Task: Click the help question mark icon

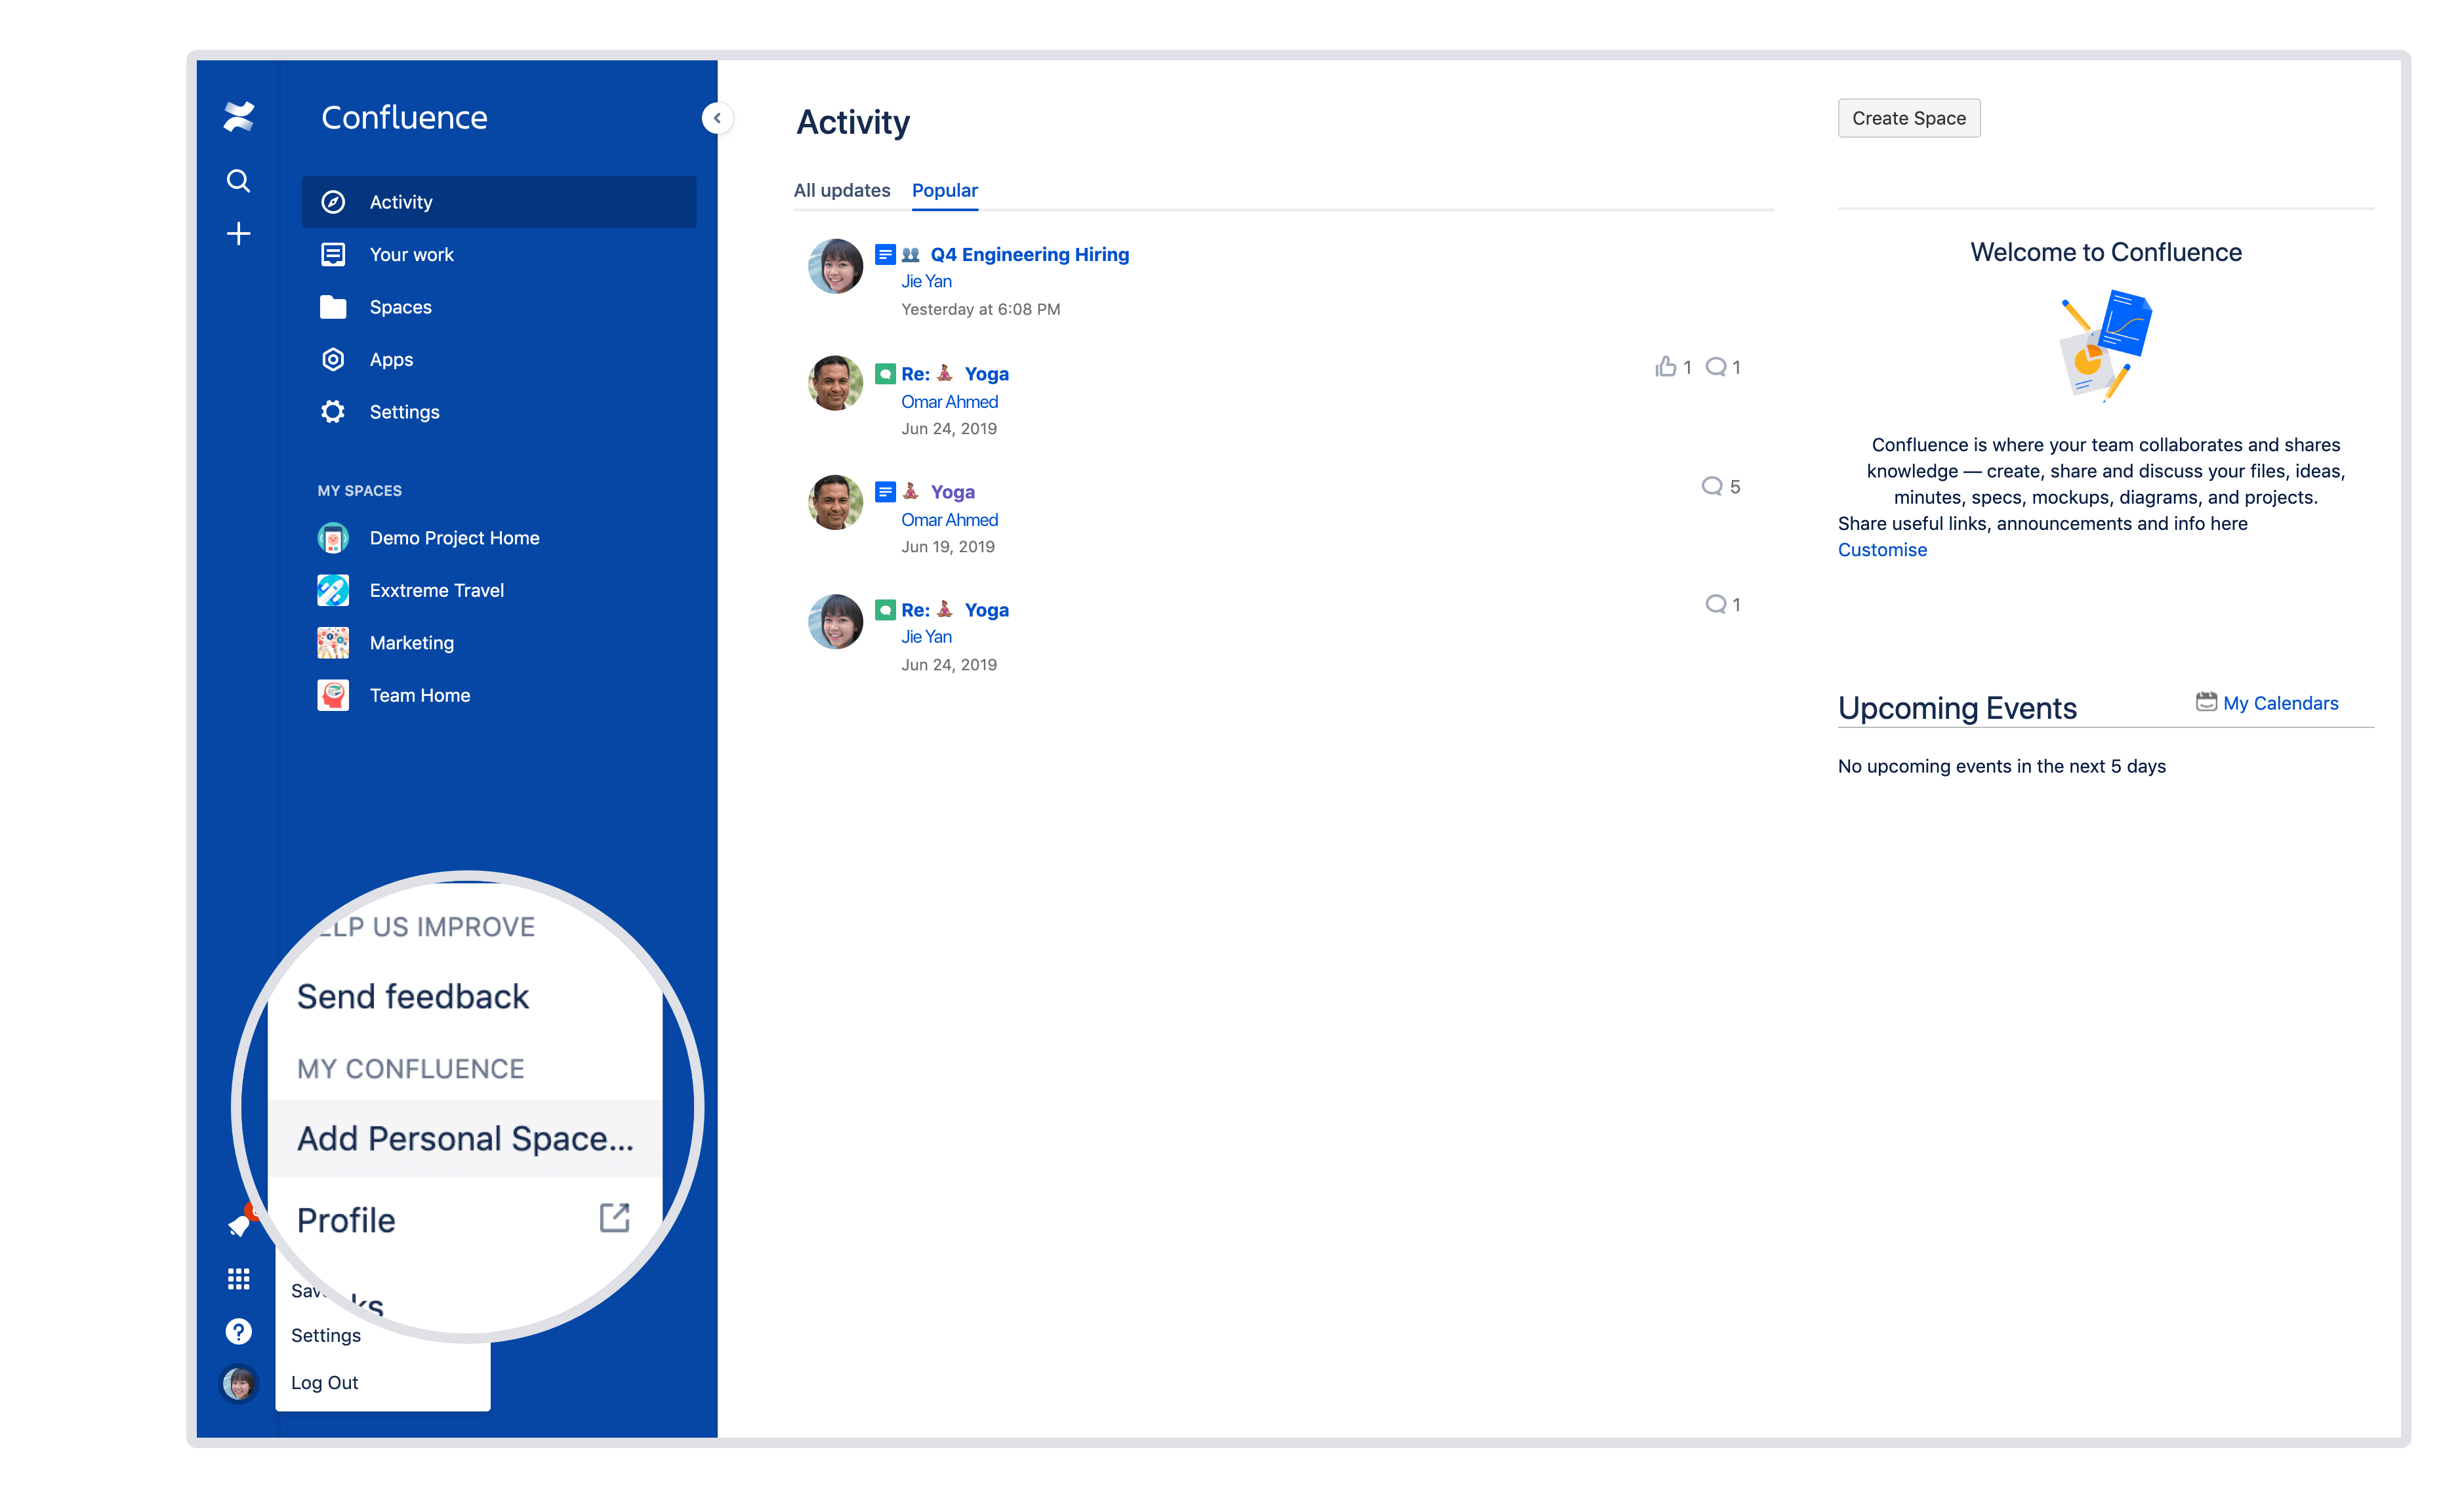Action: coord(238,1332)
